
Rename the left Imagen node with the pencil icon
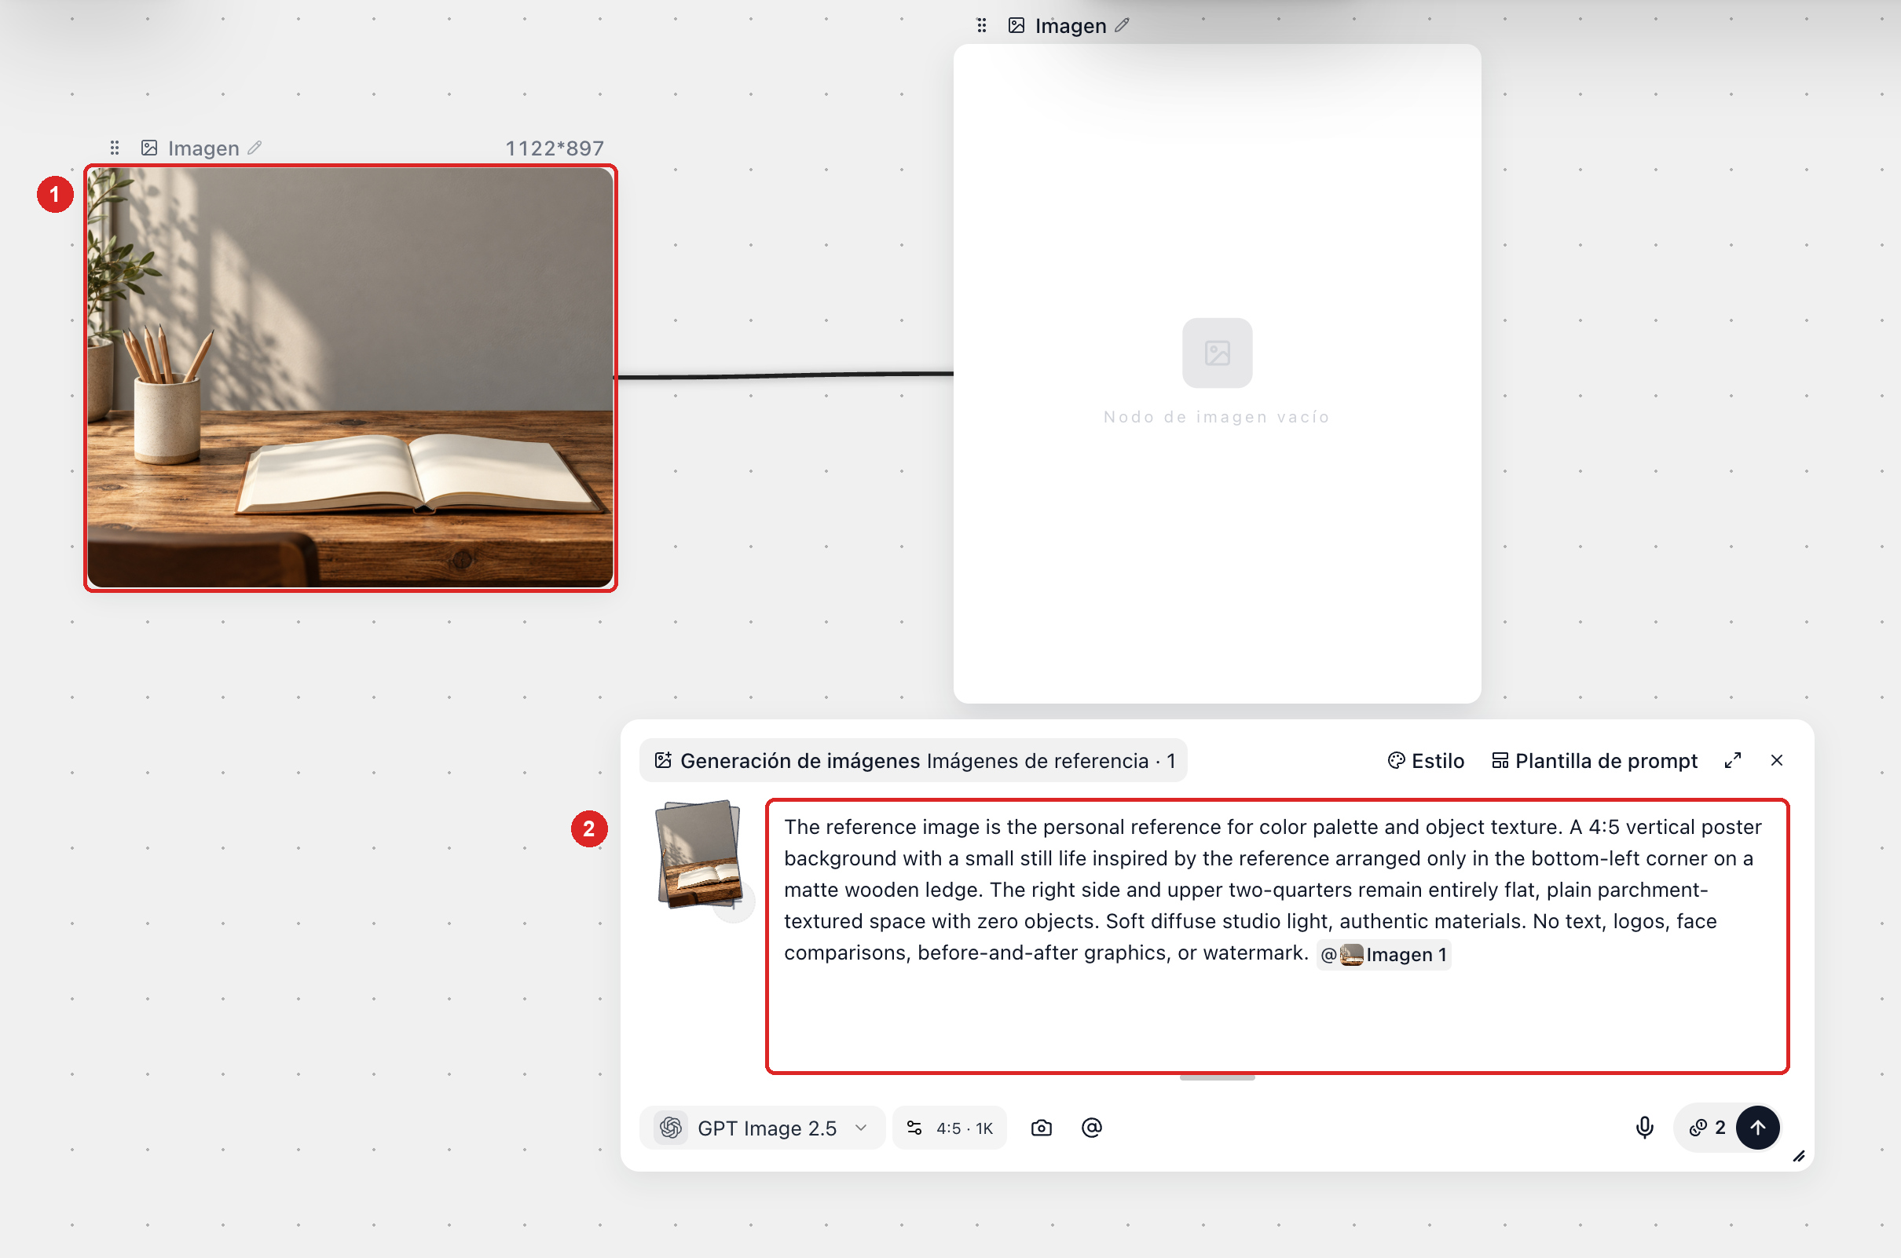(x=255, y=148)
